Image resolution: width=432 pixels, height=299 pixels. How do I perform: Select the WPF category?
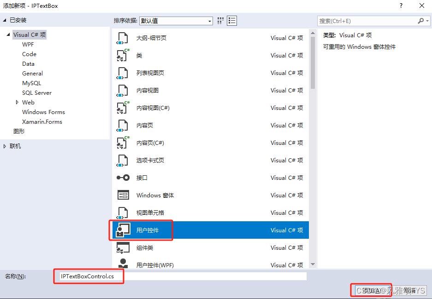click(x=28, y=45)
